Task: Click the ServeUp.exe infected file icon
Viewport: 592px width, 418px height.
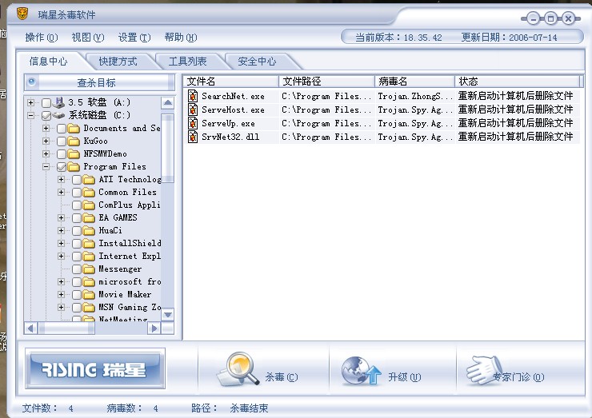Action: tap(193, 123)
